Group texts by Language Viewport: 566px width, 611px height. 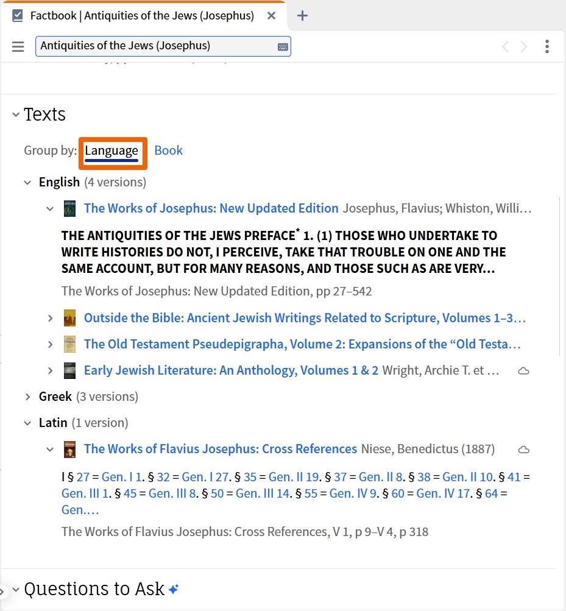pos(111,151)
